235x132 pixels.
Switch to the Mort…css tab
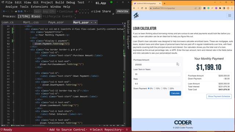31,22
